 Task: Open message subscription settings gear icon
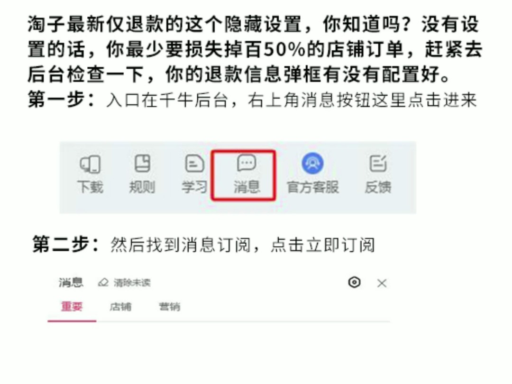[354, 282]
